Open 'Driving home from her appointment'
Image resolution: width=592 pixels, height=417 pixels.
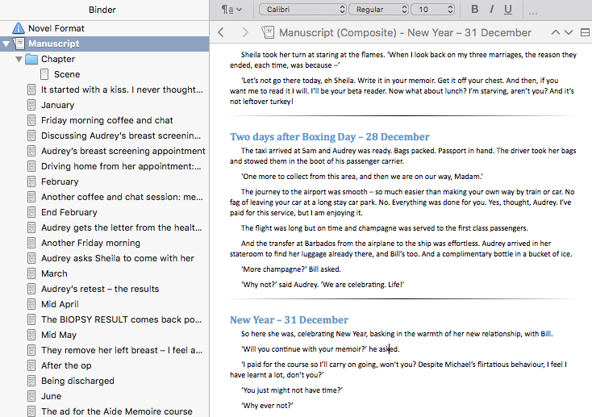point(121,167)
